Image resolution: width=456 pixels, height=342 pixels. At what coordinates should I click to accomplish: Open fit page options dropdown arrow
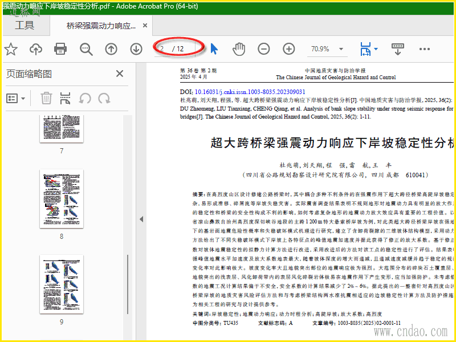(376, 49)
